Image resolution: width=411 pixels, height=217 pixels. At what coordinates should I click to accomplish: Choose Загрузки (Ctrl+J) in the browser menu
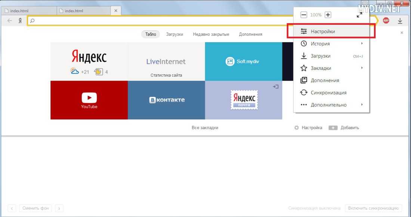(331, 56)
